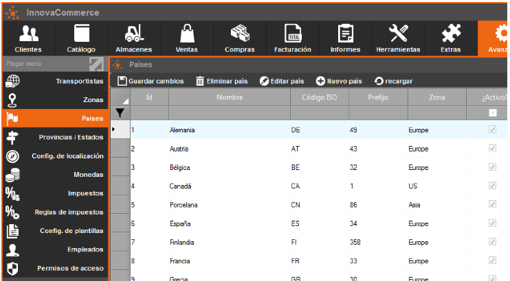This screenshot has width=510, height=281.
Task: Sort the table by Código ISO column header
Action: coord(318,98)
